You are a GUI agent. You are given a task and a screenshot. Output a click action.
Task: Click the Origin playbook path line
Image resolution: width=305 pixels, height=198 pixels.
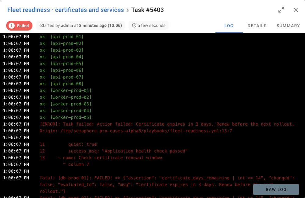coord(136,131)
